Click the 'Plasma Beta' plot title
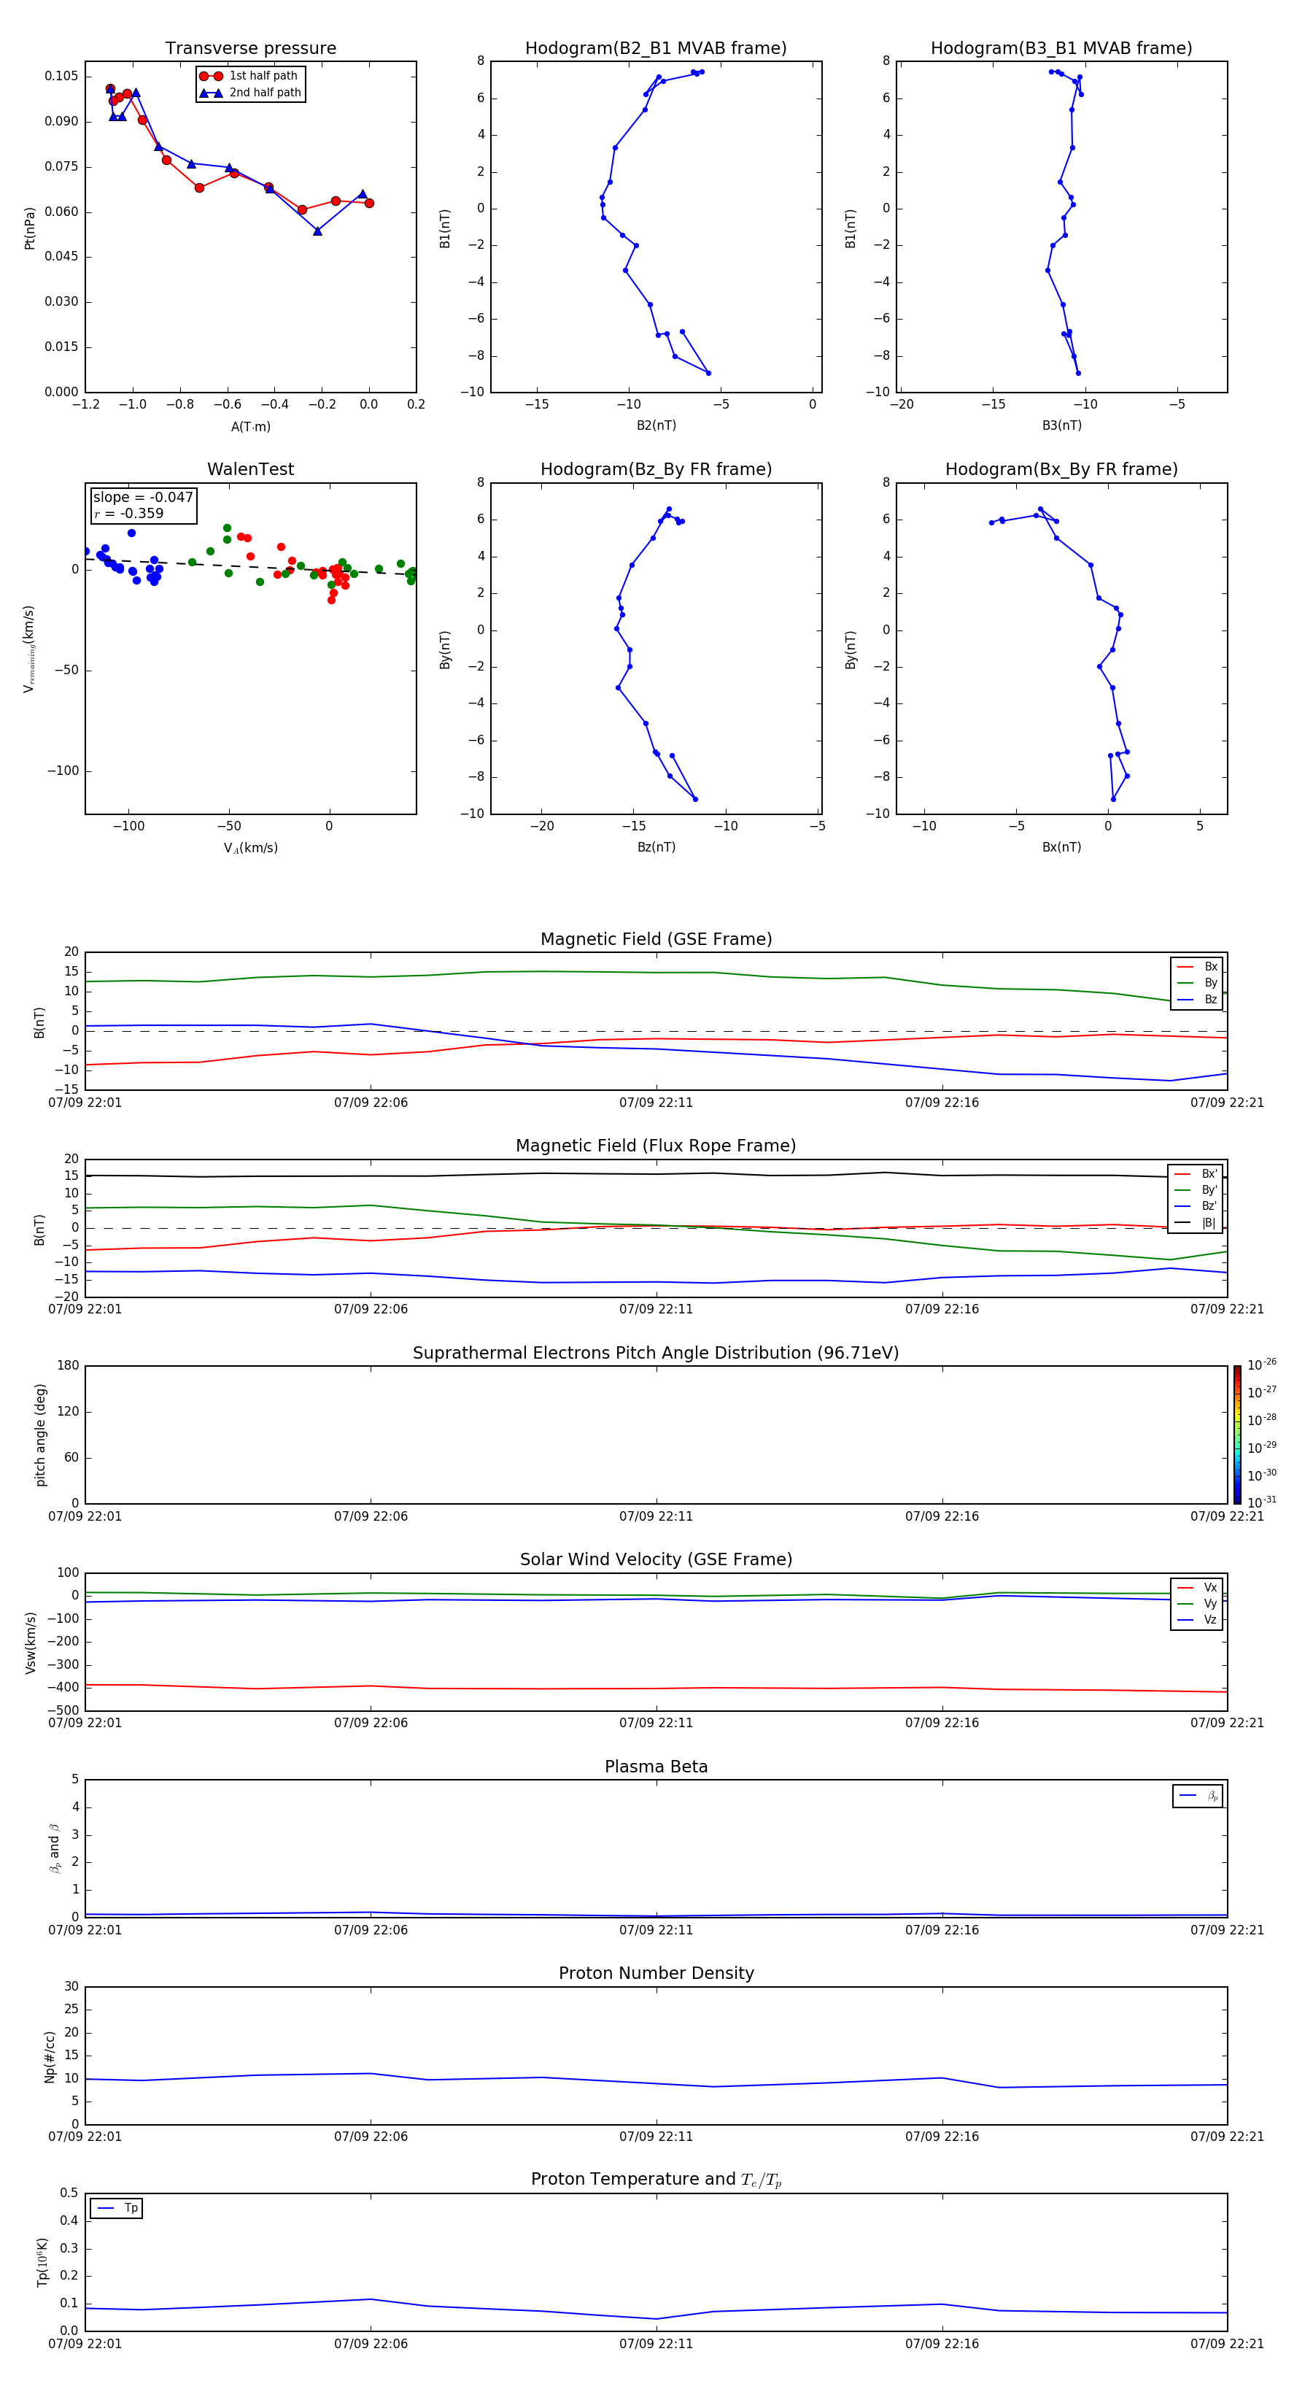 [x=656, y=1767]
